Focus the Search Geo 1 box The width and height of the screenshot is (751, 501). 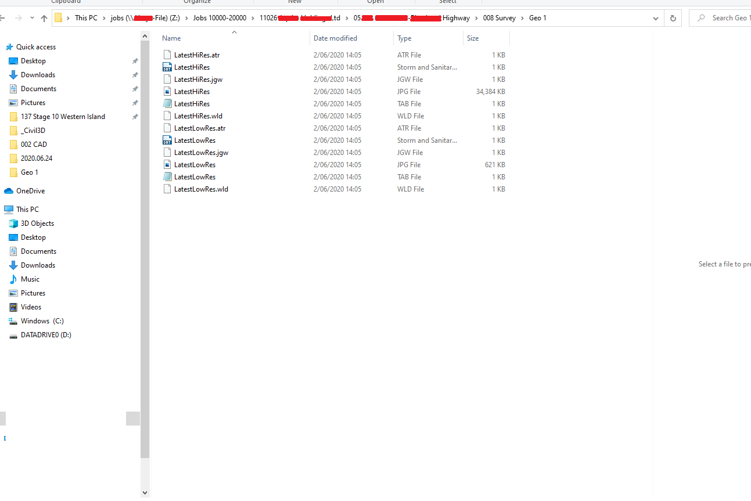click(x=720, y=18)
